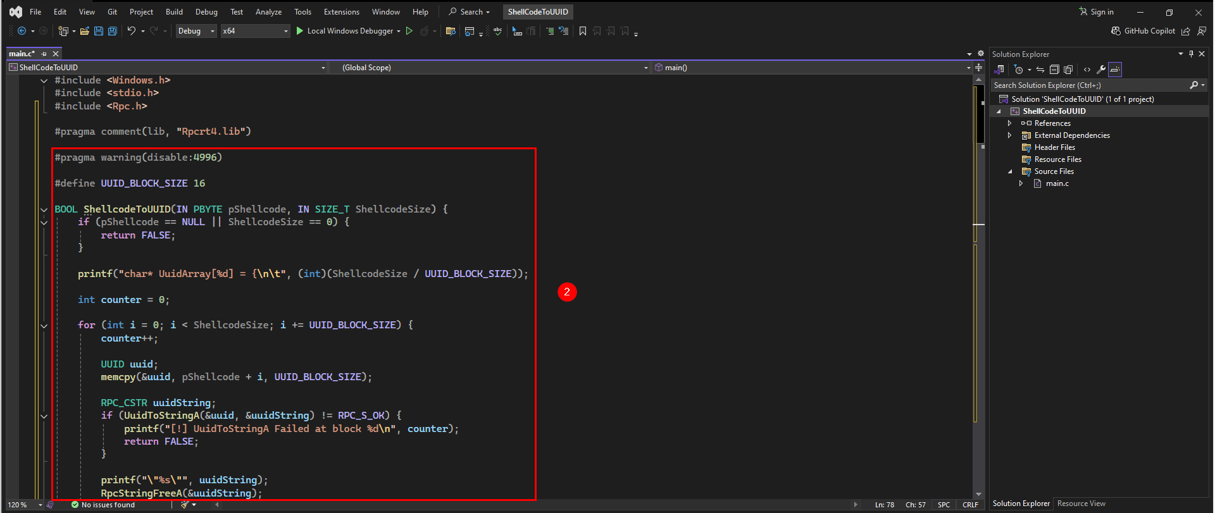1215x513 pixels.
Task: Save main.c with the Save icon
Action: 99,31
